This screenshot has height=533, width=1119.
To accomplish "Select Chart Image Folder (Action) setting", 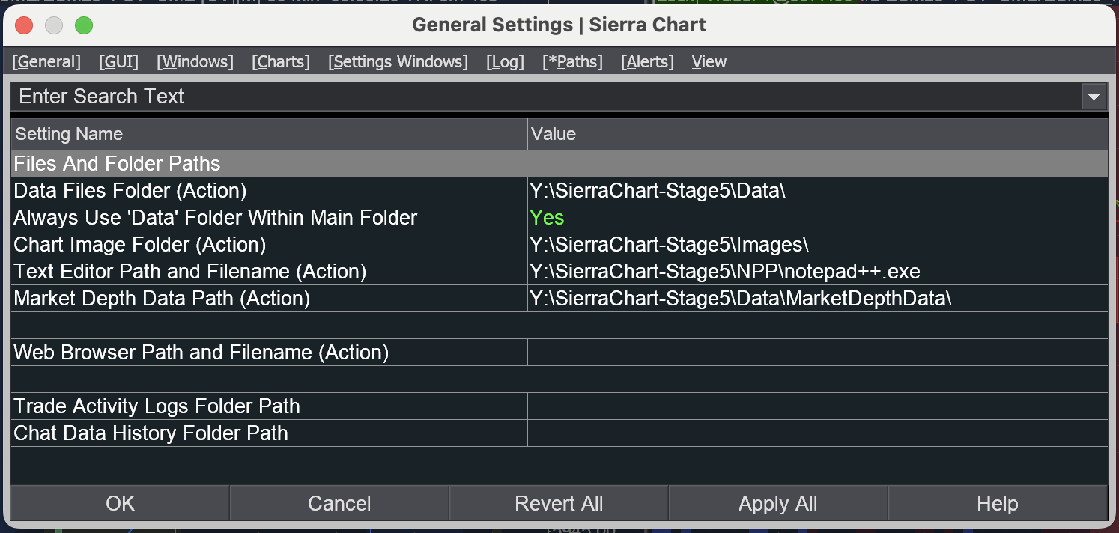I will tap(269, 245).
